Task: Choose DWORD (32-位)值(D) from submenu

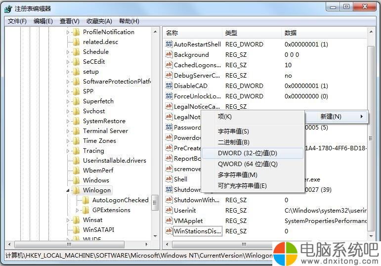Action: [253, 153]
